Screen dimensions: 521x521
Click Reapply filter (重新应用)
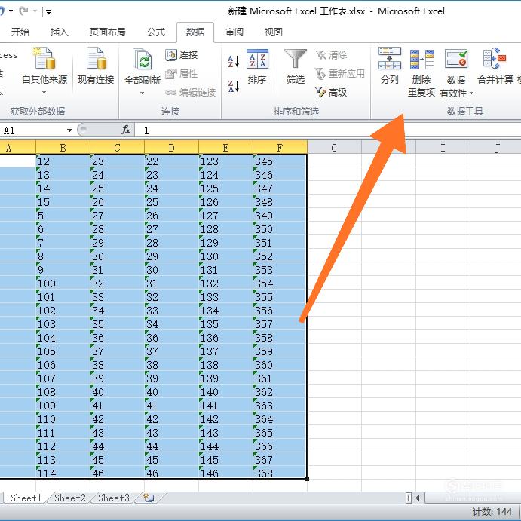[339, 73]
